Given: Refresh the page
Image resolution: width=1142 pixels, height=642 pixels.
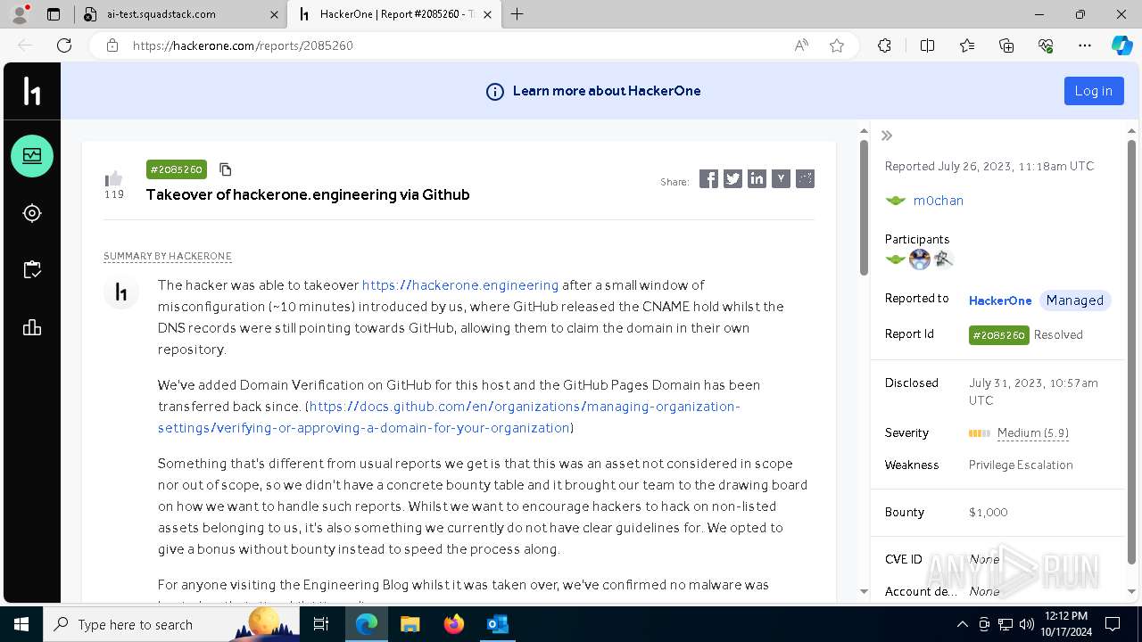Looking at the screenshot, I should coord(64,45).
